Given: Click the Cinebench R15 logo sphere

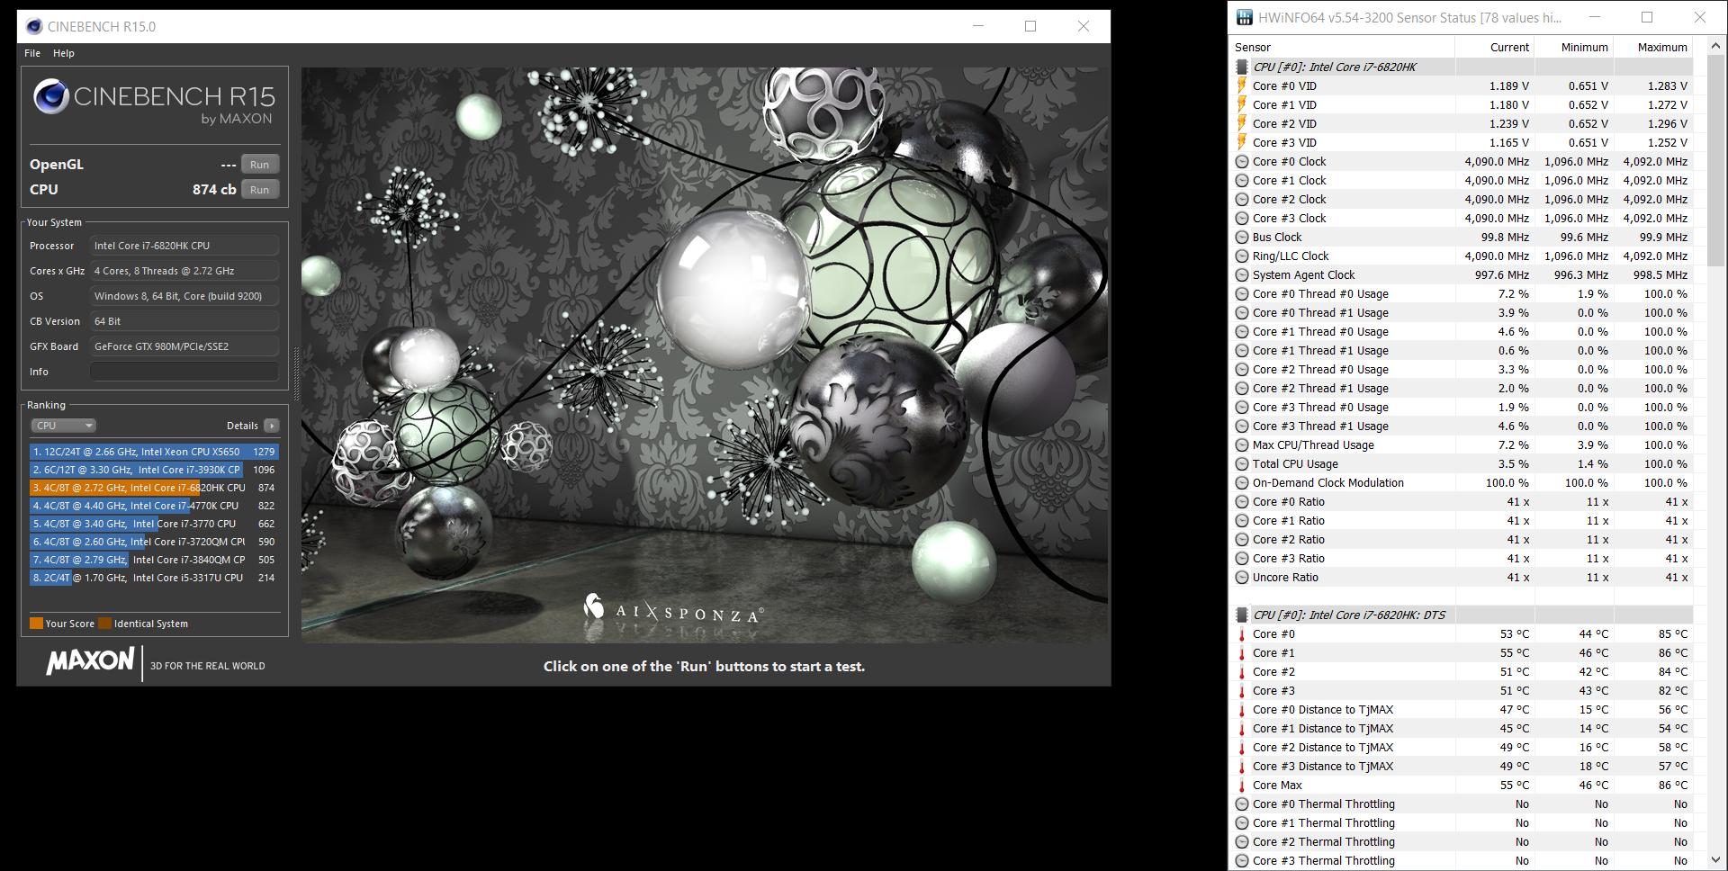Looking at the screenshot, I should [50, 96].
